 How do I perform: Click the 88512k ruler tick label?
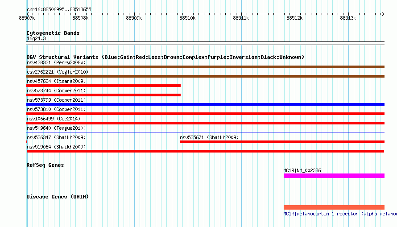pyautogui.click(x=294, y=18)
